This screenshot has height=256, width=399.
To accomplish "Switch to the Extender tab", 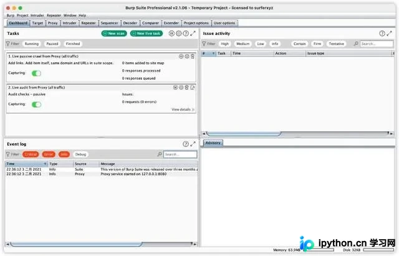I will click(171, 23).
